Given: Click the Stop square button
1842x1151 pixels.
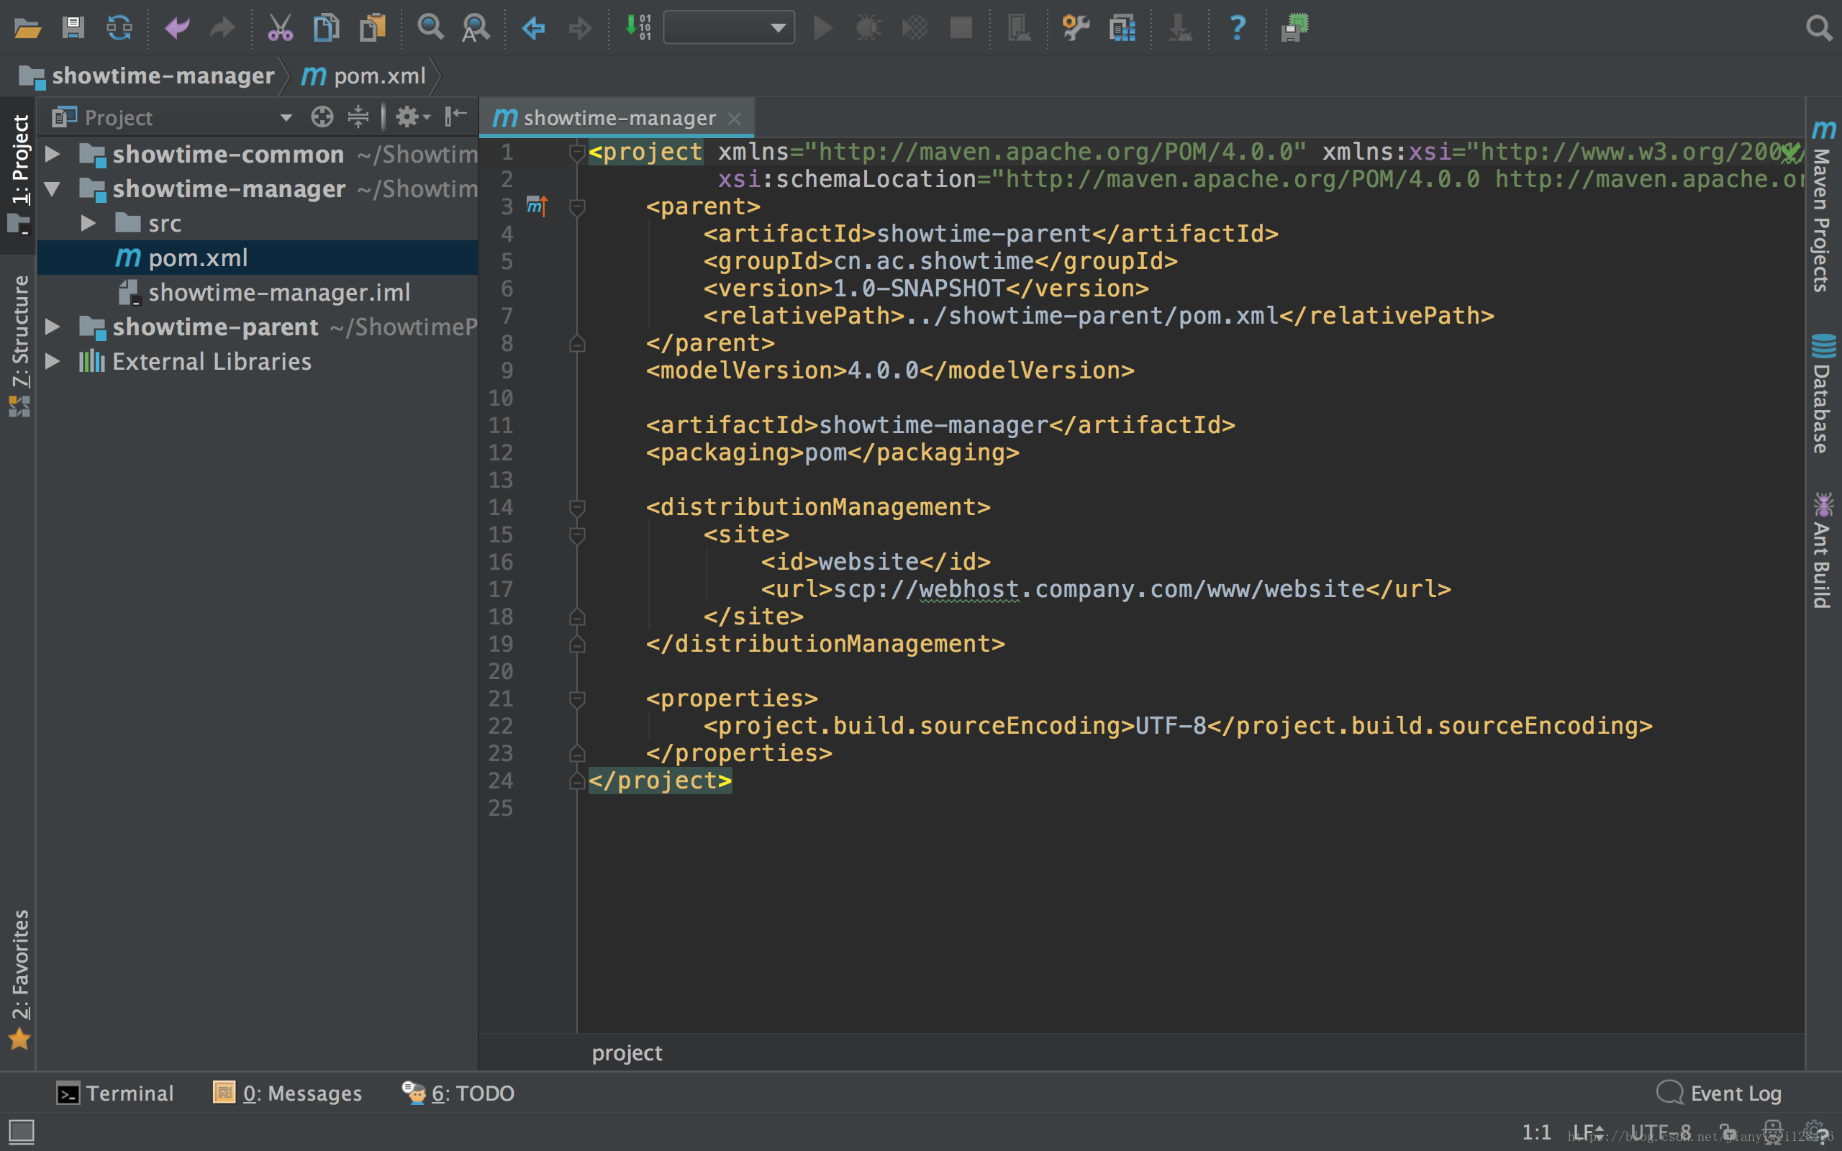Looking at the screenshot, I should click(x=961, y=29).
